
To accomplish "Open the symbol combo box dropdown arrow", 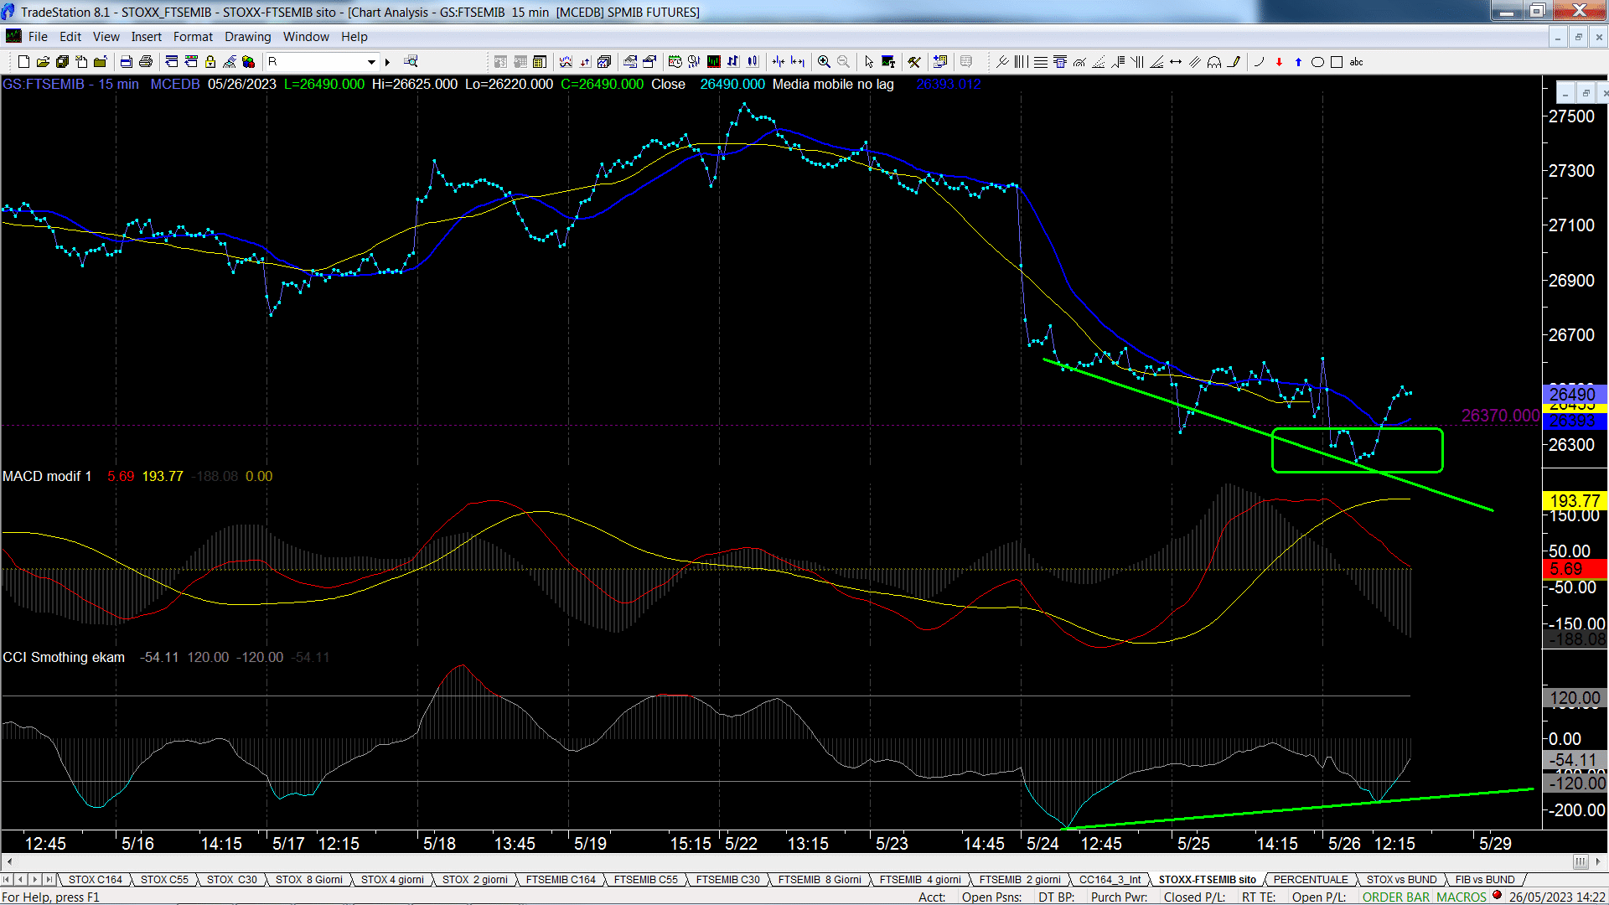I will pos(371,62).
